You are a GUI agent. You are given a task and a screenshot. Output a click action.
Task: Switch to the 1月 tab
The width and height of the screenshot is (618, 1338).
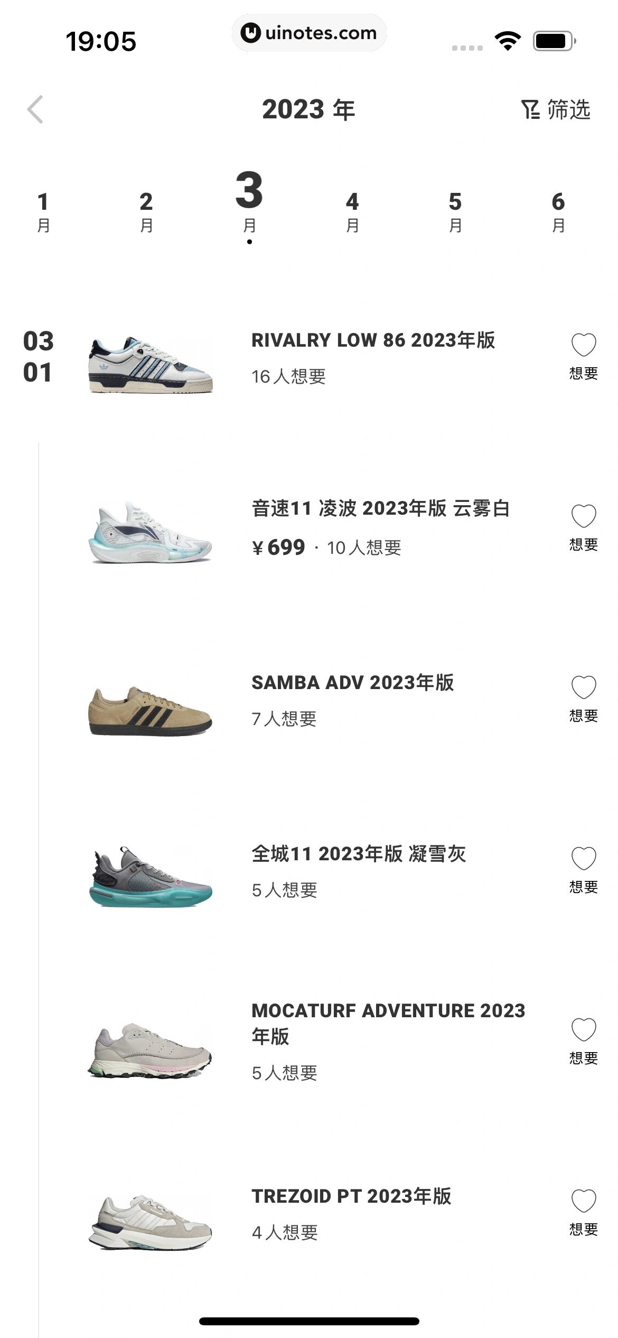click(x=43, y=211)
